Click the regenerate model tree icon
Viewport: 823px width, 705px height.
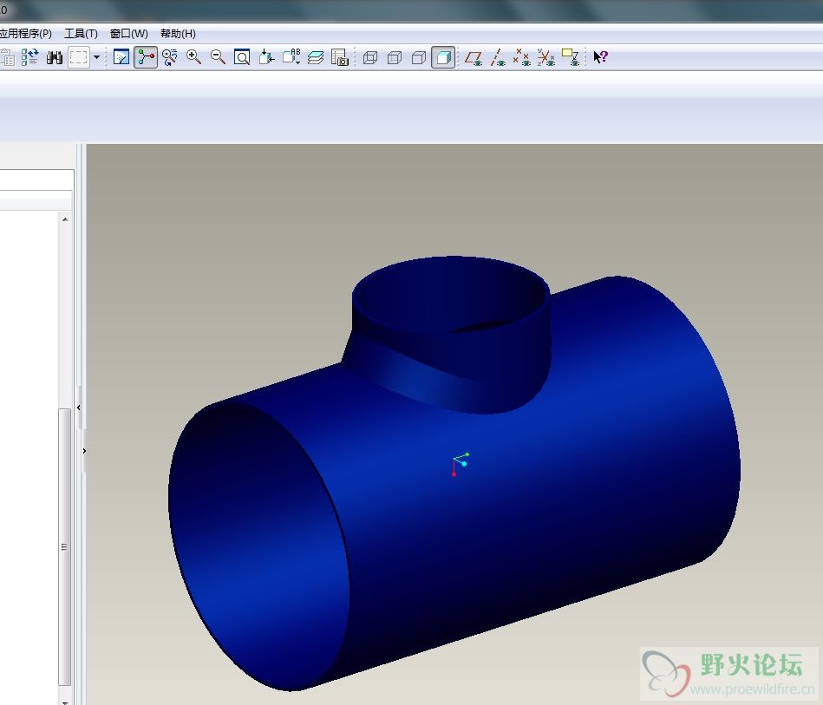(29, 56)
